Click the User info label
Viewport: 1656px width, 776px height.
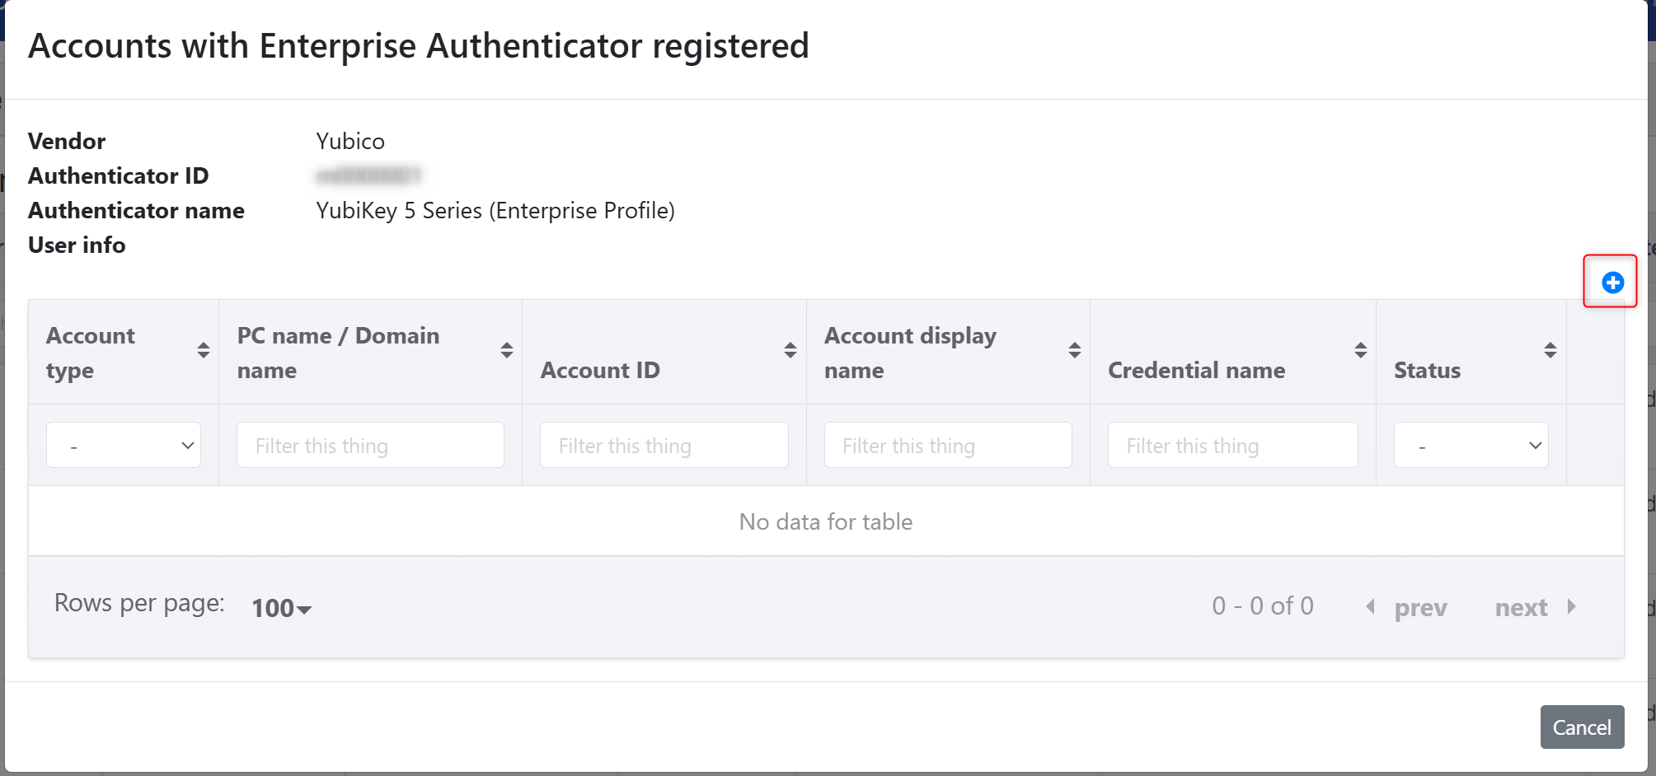[77, 245]
